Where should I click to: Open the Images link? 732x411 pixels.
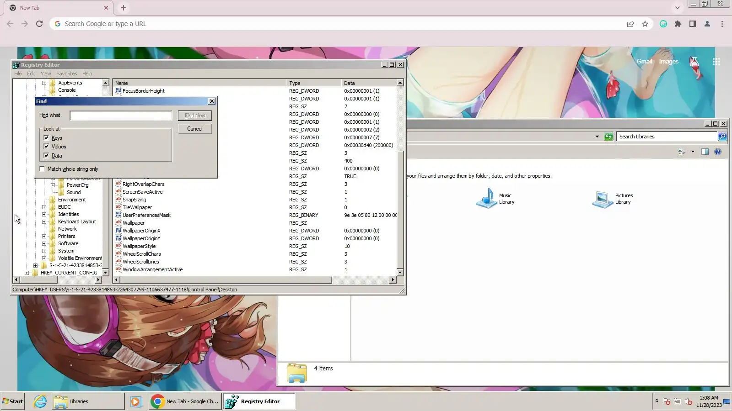[x=669, y=62]
